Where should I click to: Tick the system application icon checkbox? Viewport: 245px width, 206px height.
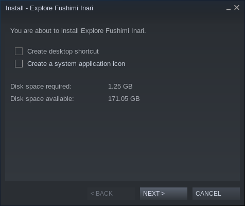pos(19,64)
